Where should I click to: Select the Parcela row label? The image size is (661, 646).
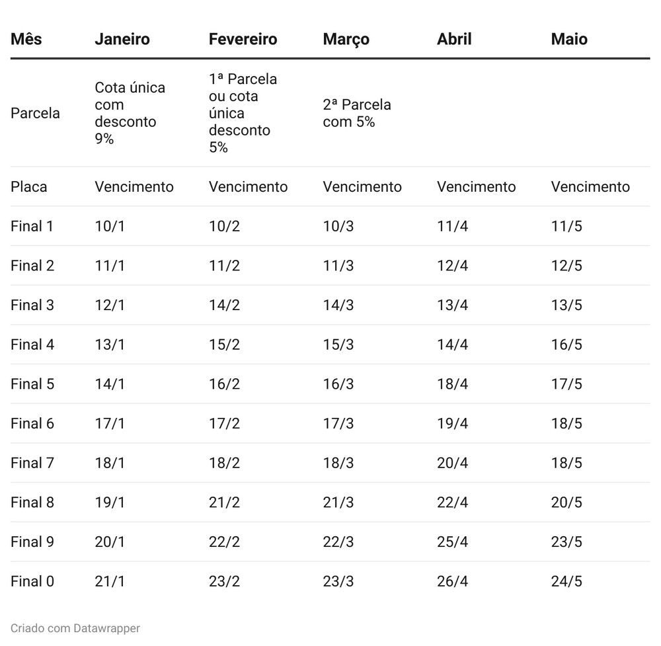tap(35, 113)
